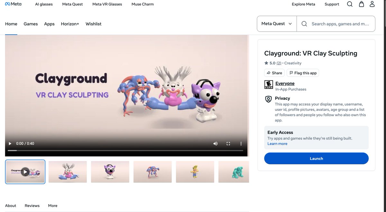The height and width of the screenshot is (212, 386).
Task: Open the Meta VR Glasses menu item
Action: tap(107, 4)
